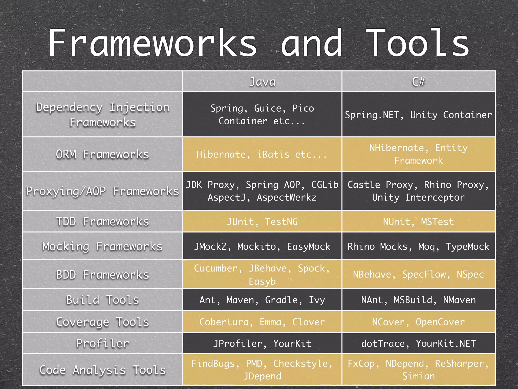Click cell 'Spring.NET, Unity Container'
Image resolution: width=518 pixels, height=389 pixels.
(419, 114)
